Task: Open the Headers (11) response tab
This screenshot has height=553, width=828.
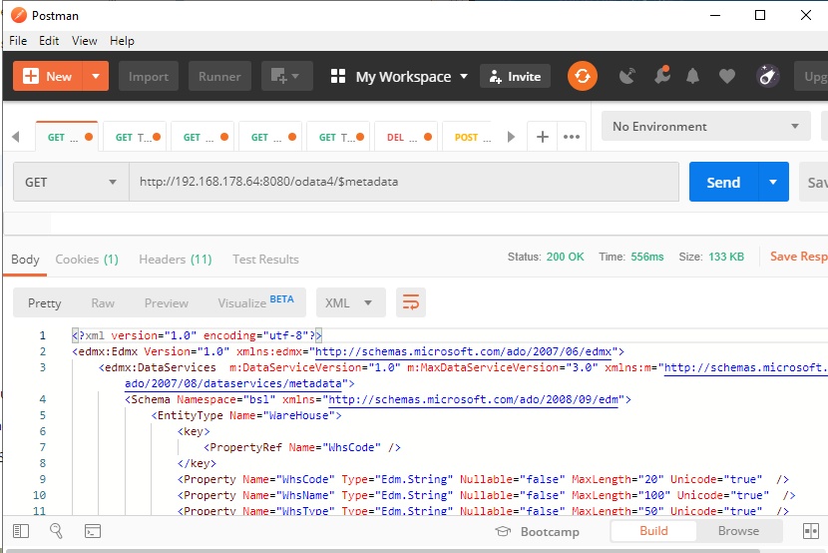Action: click(x=175, y=260)
